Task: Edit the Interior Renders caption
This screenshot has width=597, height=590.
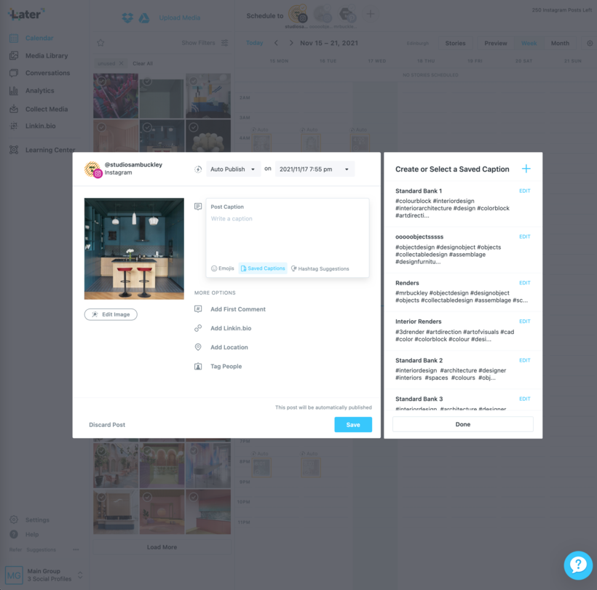Action: (525, 322)
